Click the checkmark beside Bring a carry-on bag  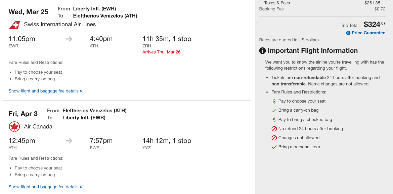click(274, 110)
